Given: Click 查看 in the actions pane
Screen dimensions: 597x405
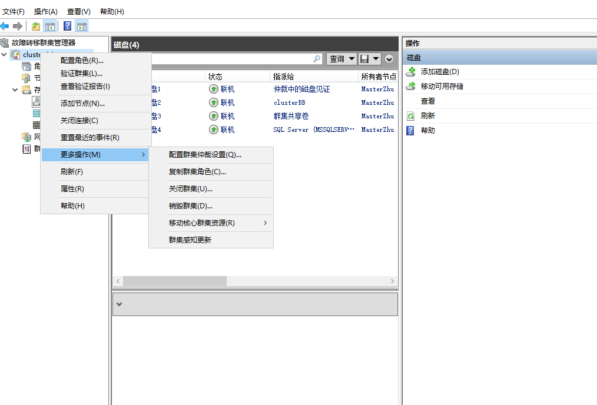Looking at the screenshot, I should 427,101.
